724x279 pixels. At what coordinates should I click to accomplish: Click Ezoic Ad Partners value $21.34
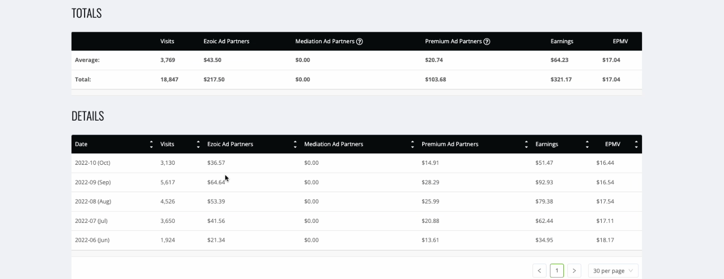point(216,240)
